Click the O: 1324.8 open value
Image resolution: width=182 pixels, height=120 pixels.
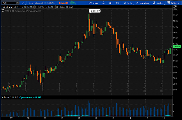[x=29, y=7]
